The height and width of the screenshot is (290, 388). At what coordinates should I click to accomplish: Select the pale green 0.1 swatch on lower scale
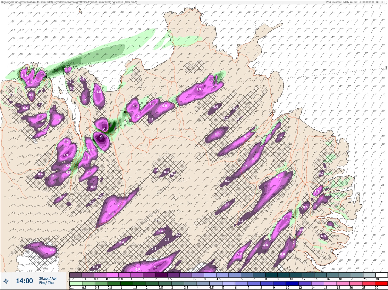click(x=75, y=284)
